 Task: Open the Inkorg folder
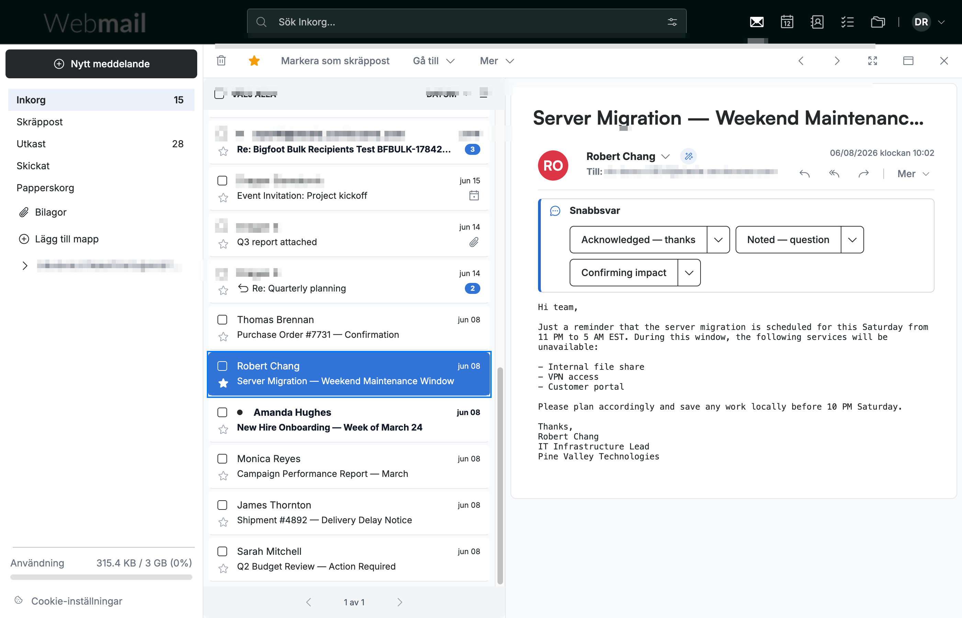101,100
